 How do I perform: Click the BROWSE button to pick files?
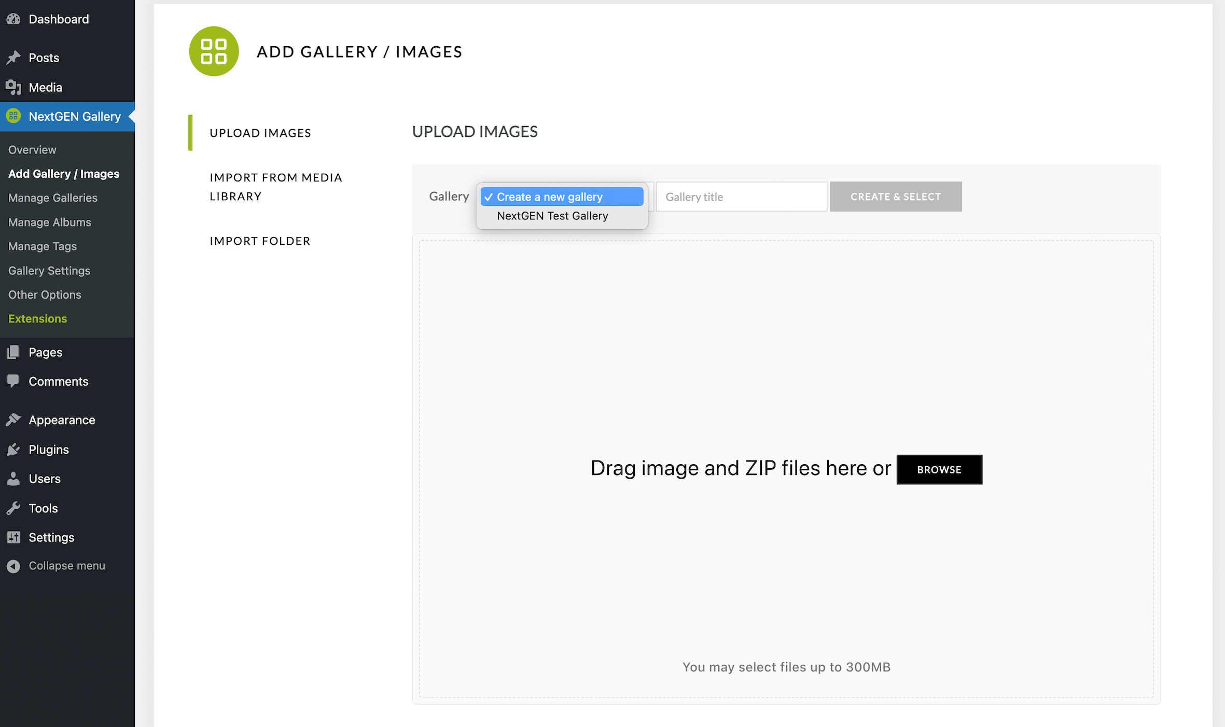(x=939, y=469)
